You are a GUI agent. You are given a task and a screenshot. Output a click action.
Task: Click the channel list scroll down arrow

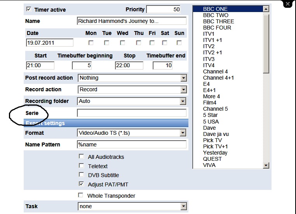(x=266, y=165)
